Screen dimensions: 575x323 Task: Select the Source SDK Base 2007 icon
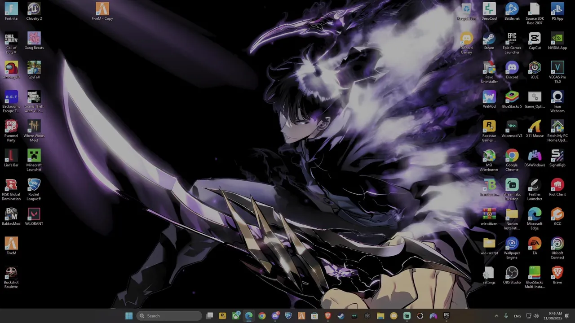point(535,14)
